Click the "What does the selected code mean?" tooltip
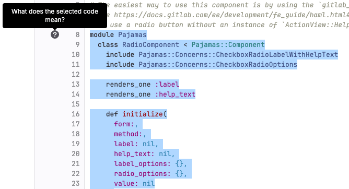The height and width of the screenshot is (189, 349). 55,16
